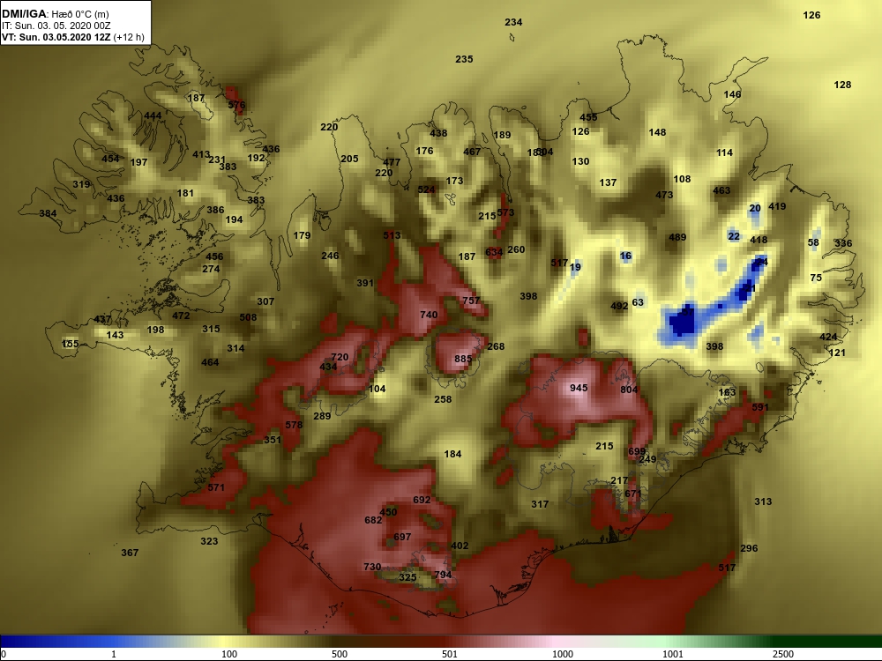Viewport: 882px width, 661px height.
Task: Select the 146 map value
Action: (732, 94)
